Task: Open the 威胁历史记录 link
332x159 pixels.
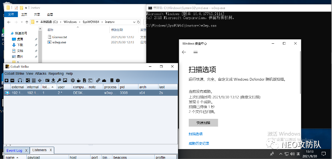Action: point(199,143)
